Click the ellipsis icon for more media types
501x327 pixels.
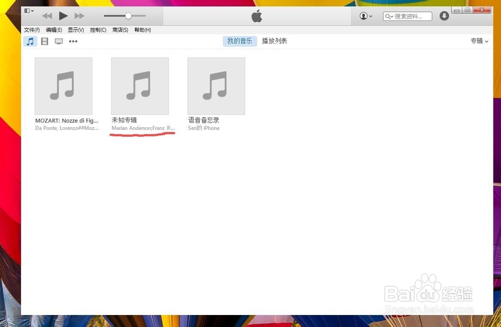tap(73, 41)
